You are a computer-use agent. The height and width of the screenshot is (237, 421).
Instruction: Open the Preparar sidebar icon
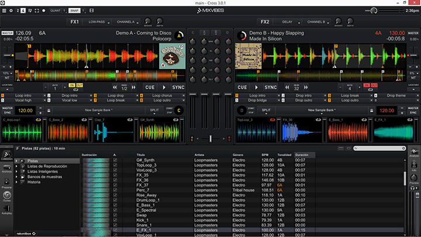6,183
